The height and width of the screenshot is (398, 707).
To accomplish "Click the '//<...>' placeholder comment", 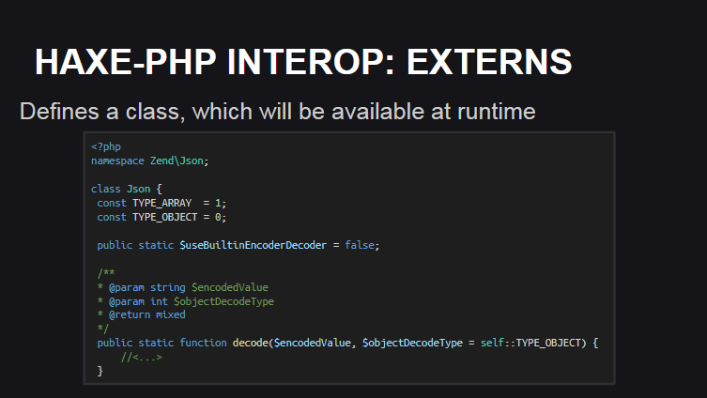I will [x=141, y=358].
